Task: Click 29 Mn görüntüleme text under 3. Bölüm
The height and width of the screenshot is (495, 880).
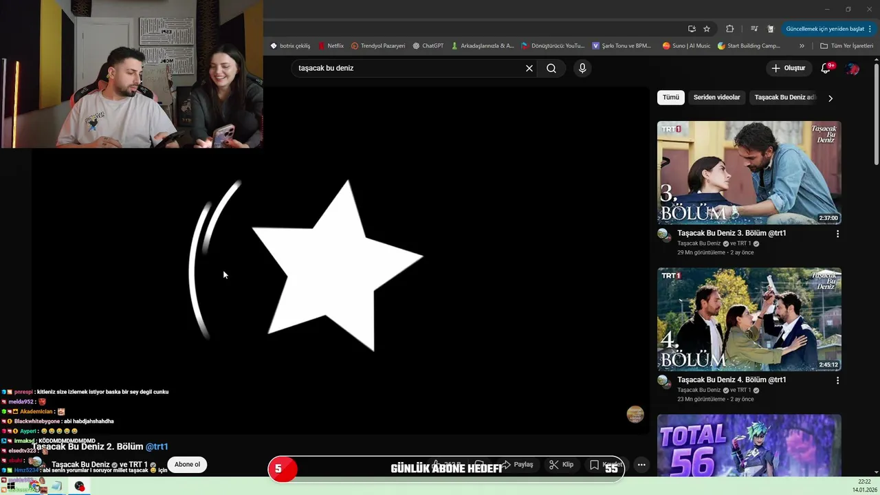Action: tap(701, 252)
